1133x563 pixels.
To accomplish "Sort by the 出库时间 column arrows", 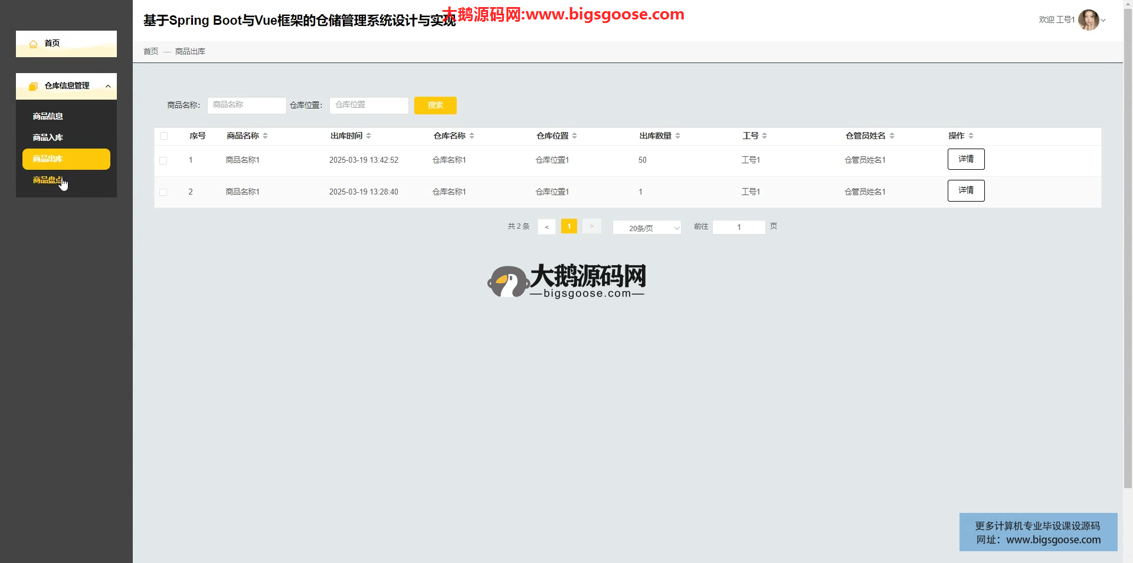I will (x=368, y=136).
